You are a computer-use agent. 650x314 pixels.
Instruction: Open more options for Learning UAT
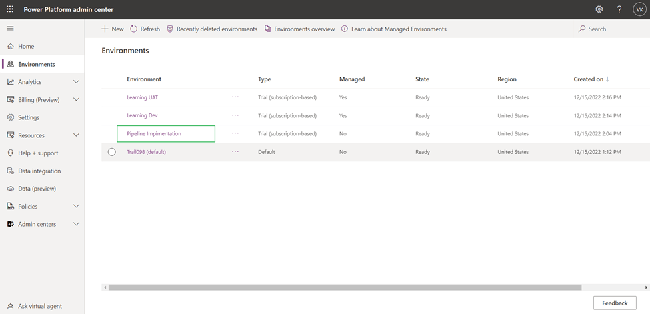(235, 97)
